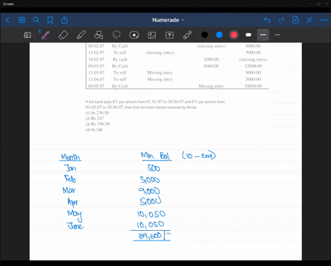Select the Lasso selection tool

pyautogui.click(x=117, y=35)
